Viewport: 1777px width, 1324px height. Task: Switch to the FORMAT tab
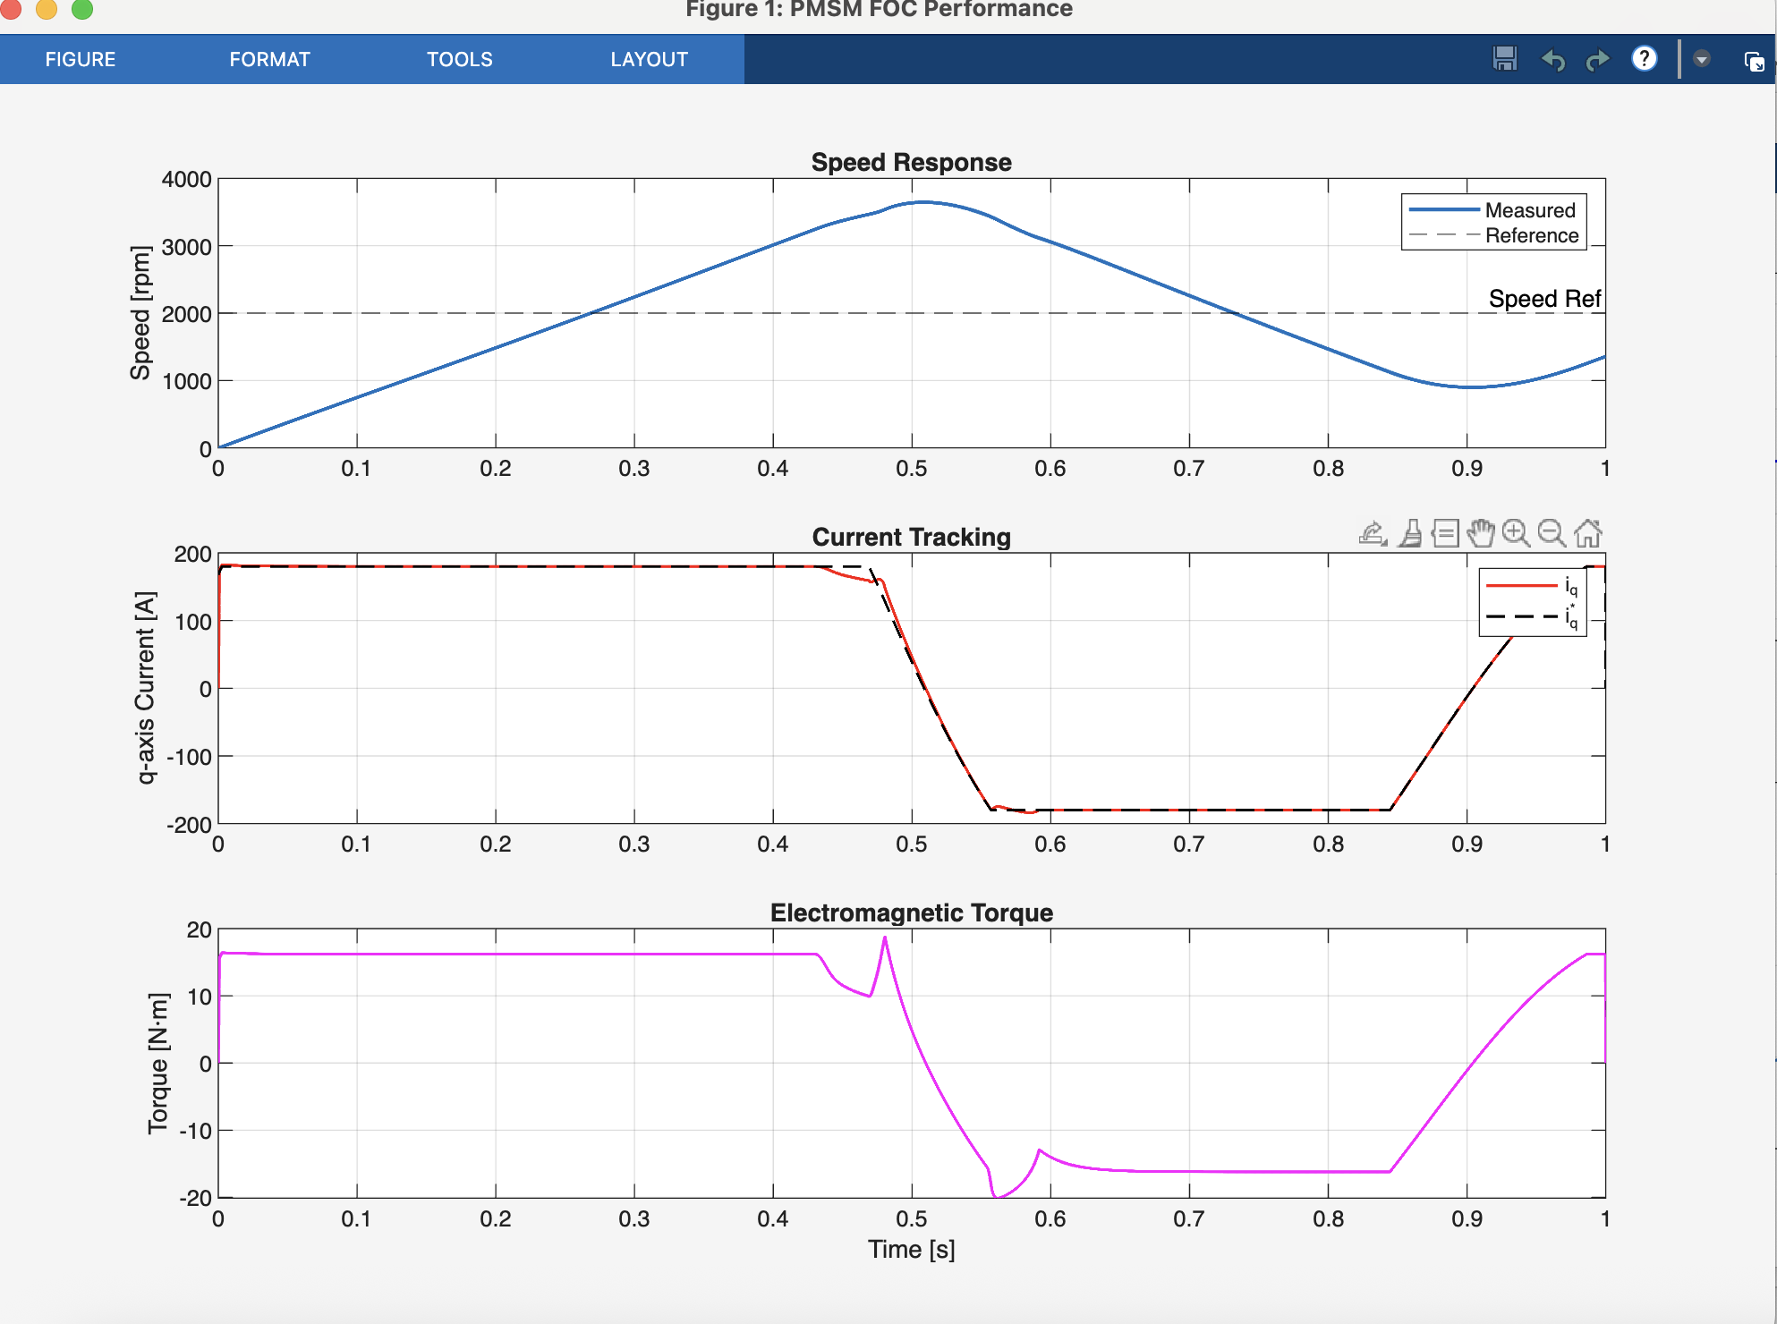pyautogui.click(x=269, y=59)
